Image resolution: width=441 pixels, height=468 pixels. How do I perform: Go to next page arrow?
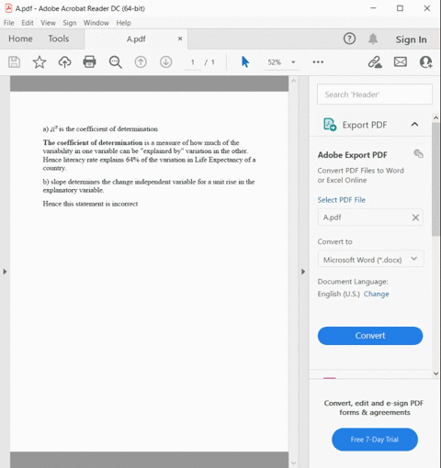pyautogui.click(x=165, y=62)
